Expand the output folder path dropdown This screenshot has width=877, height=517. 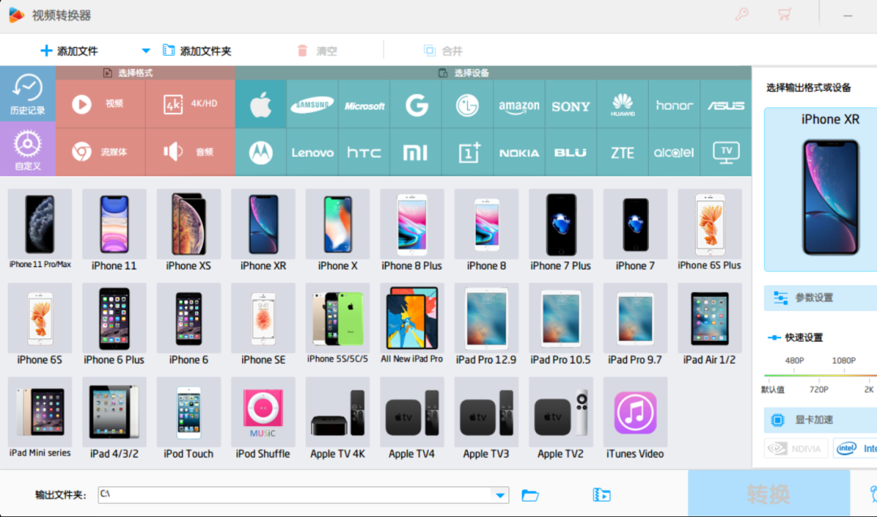500,495
